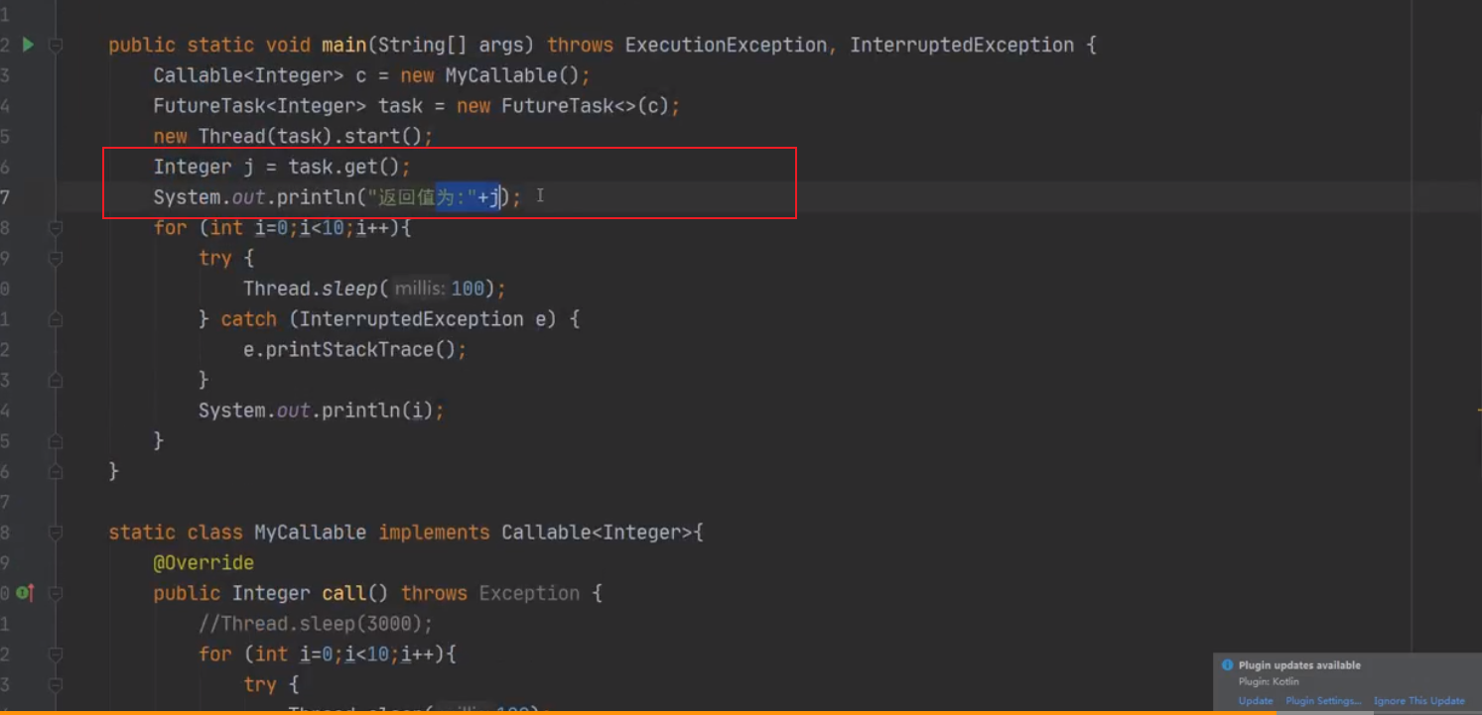1482x715 pixels.
Task: Click the fold icon beside the outer for loop
Action: (55, 227)
